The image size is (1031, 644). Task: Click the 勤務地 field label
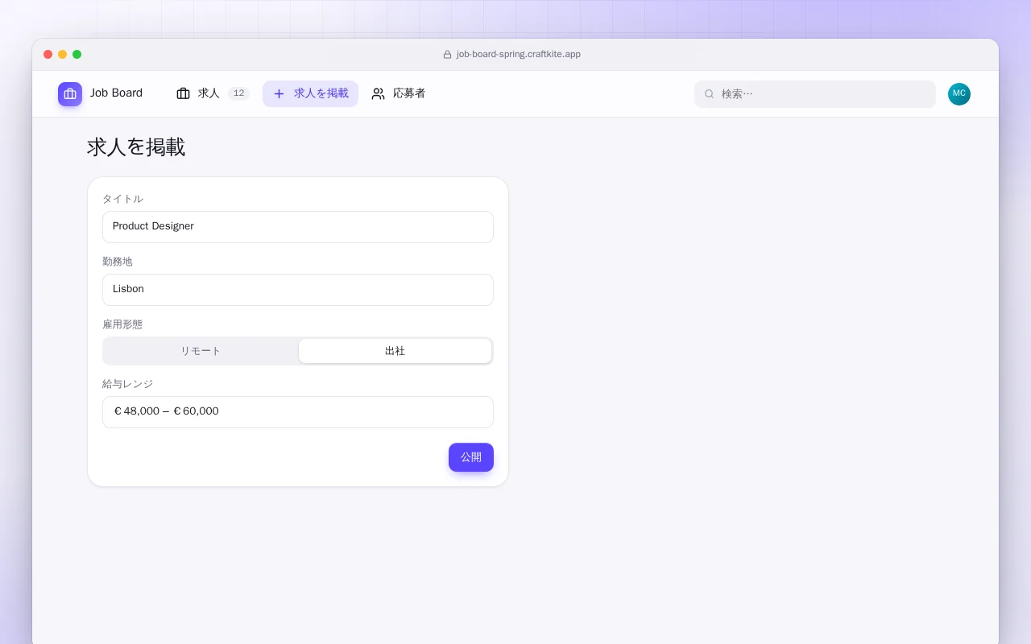point(118,262)
